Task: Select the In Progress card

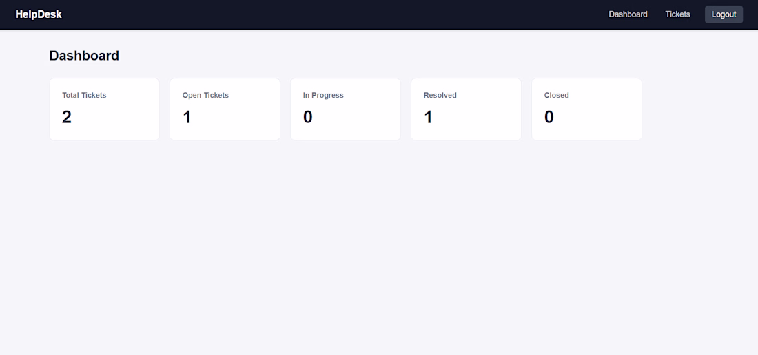Action: coord(346,109)
